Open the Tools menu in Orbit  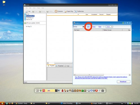coord(38,8)
